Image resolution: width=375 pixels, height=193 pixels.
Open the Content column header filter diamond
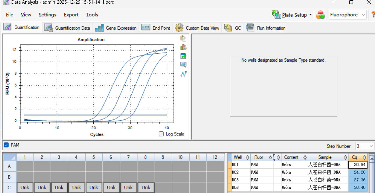coord(305,157)
